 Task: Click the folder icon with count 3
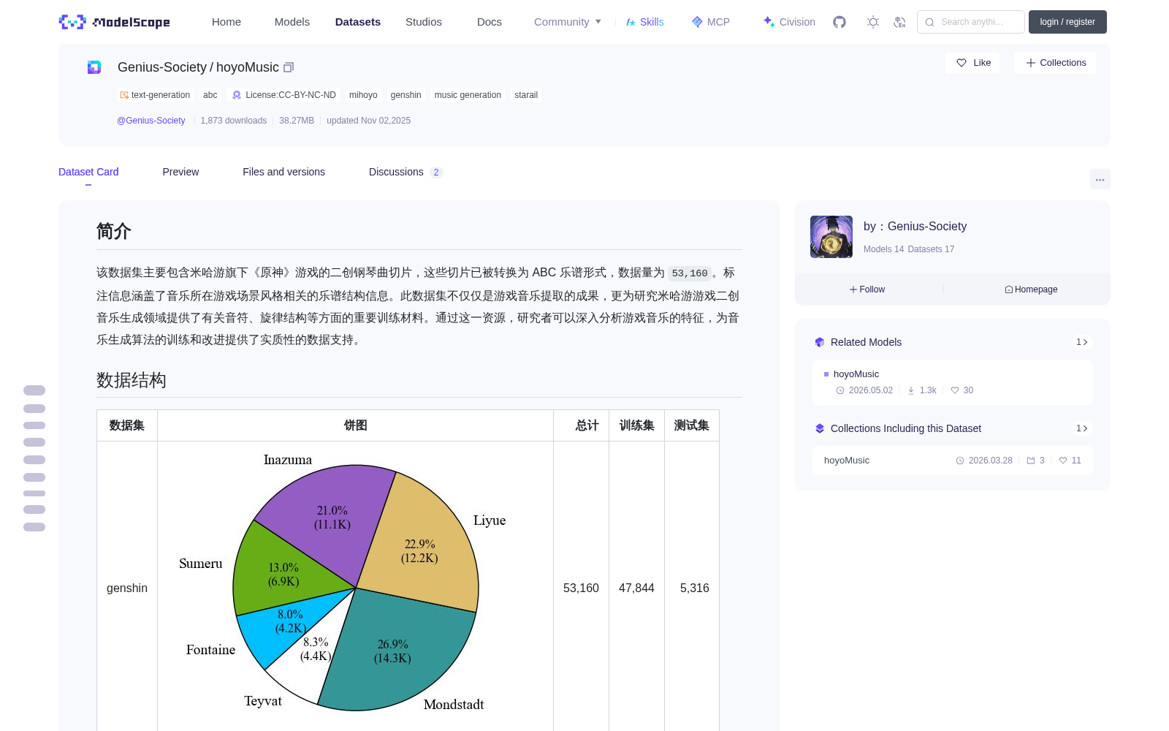tap(1031, 461)
